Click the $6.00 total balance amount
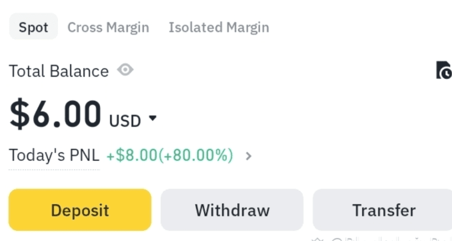The height and width of the screenshot is (241, 452). click(x=56, y=114)
